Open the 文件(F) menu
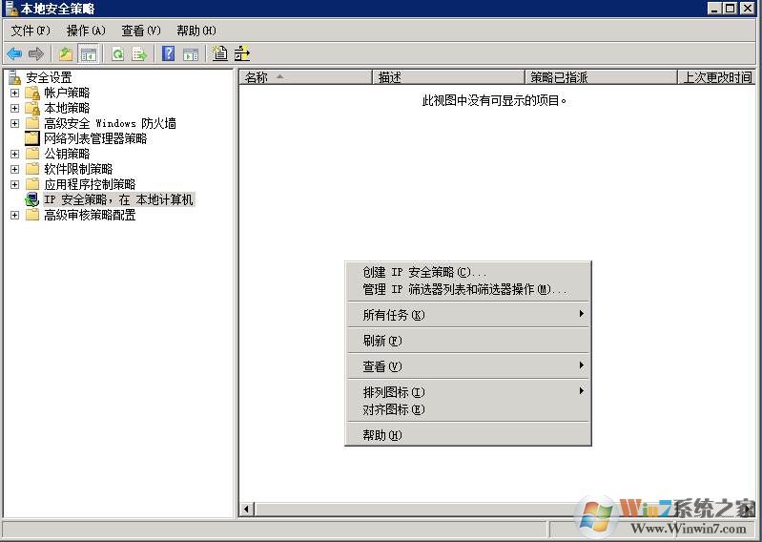Image resolution: width=762 pixels, height=542 pixels. (x=31, y=31)
